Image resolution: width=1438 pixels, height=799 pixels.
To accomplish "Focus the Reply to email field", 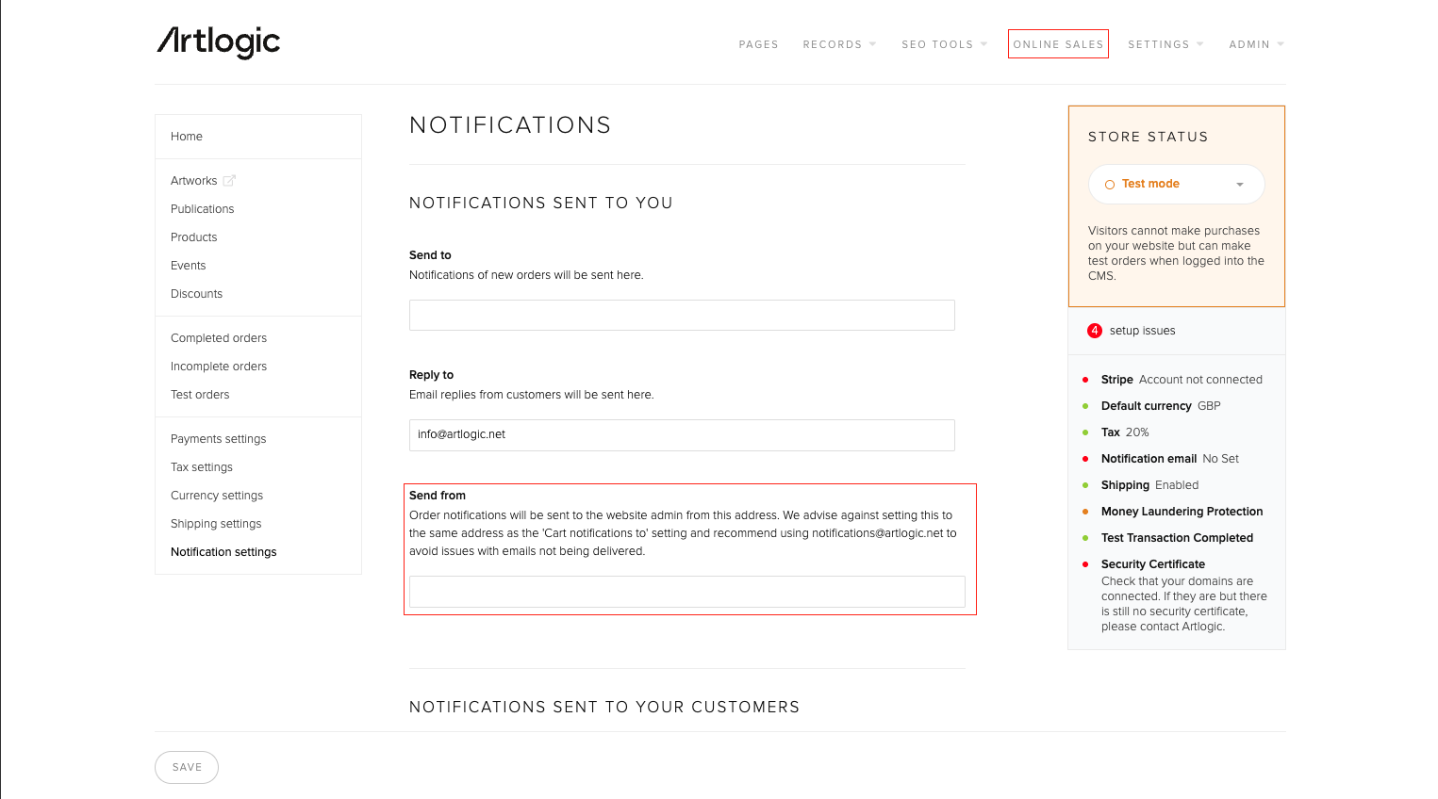I will coord(682,435).
